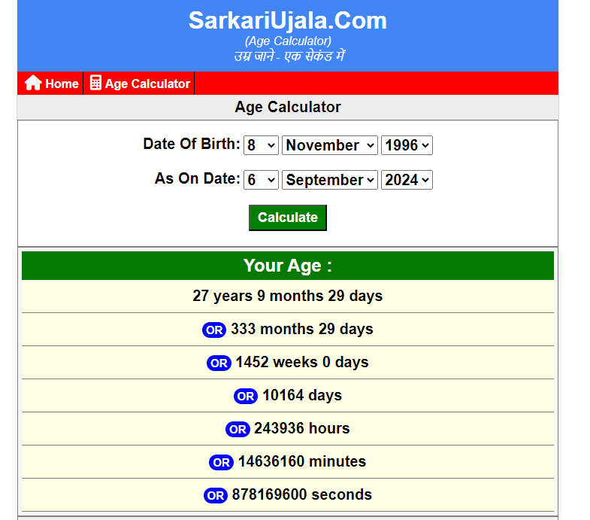Screen dimensions: 590x520
Task: Open the As On month dropdown showing September
Action: [x=330, y=180]
